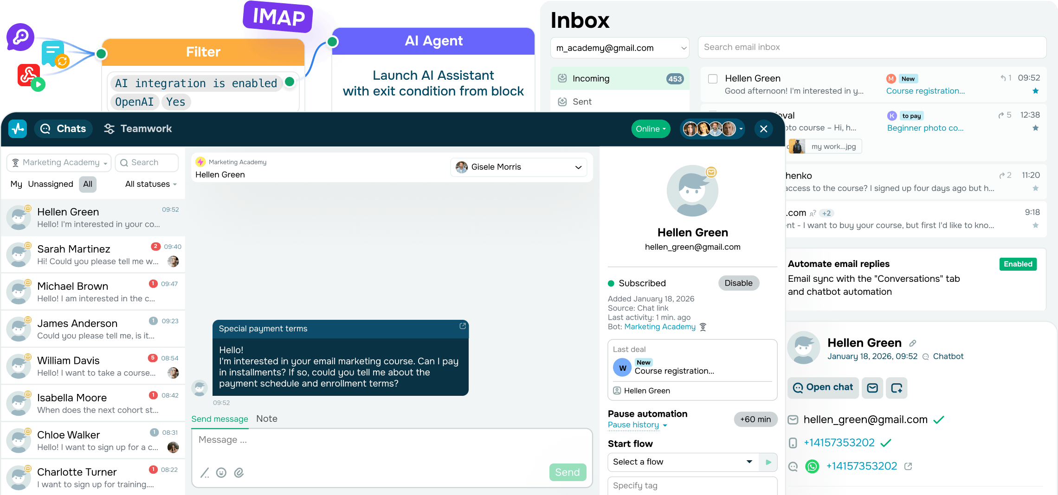1058x495 pixels.
Task: Star the Hellen Green email in Inbox
Action: coord(1036,91)
